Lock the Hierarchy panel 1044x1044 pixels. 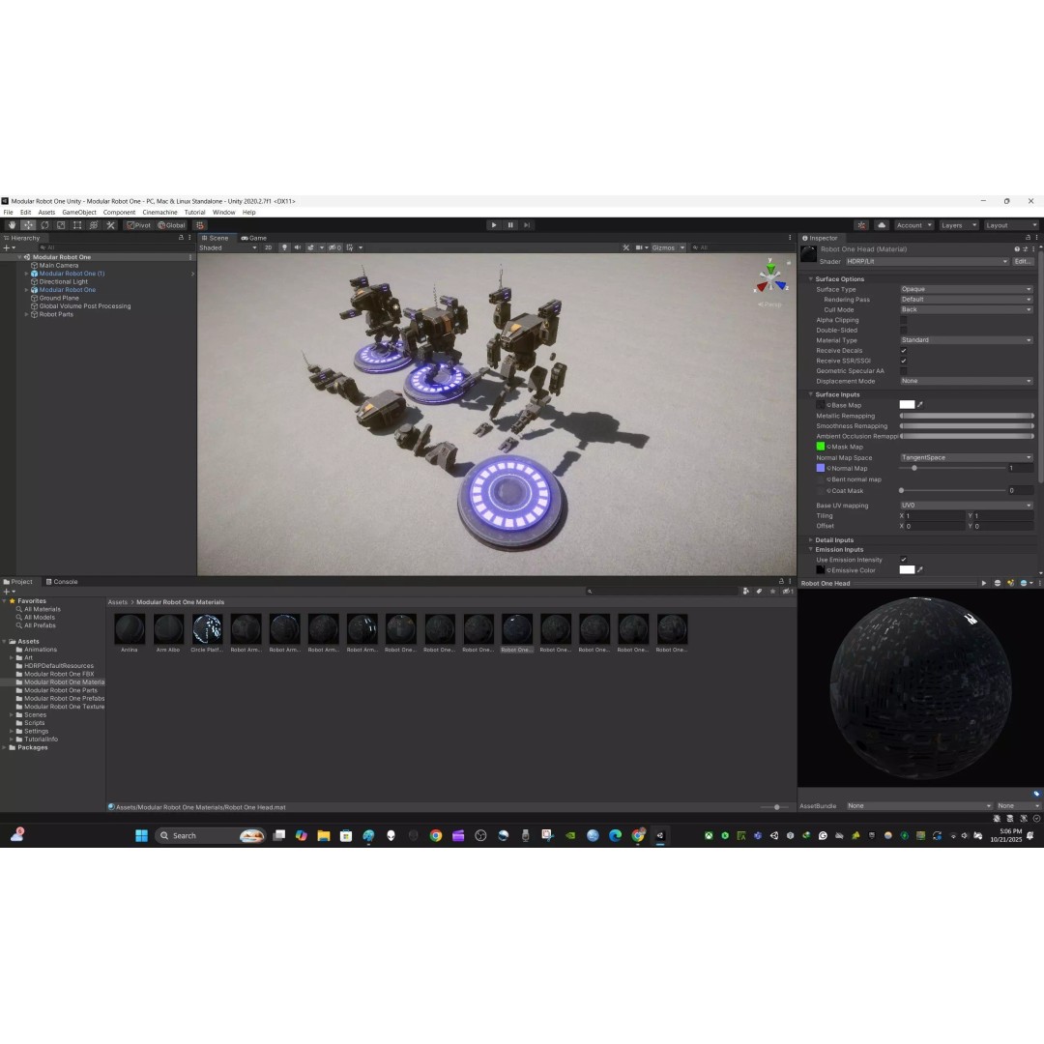click(x=181, y=237)
